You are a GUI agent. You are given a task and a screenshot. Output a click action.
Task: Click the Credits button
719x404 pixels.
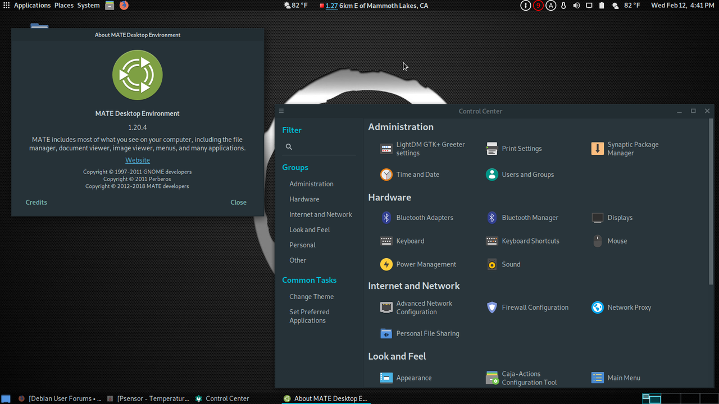click(37, 202)
